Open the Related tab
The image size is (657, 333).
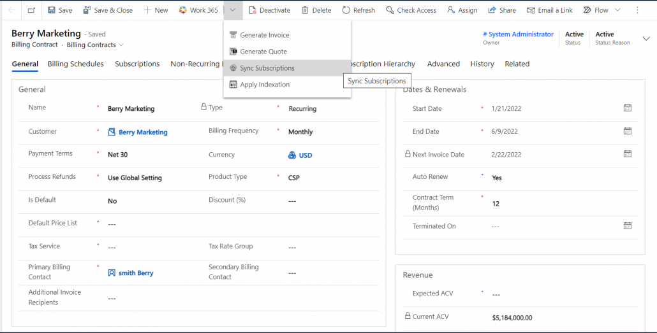coord(517,64)
